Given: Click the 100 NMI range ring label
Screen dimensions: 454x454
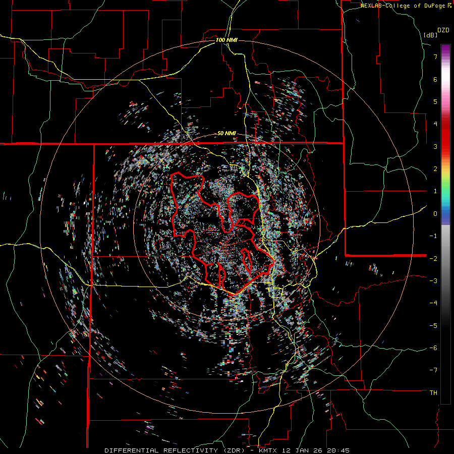Looking at the screenshot, I should coord(226,40).
